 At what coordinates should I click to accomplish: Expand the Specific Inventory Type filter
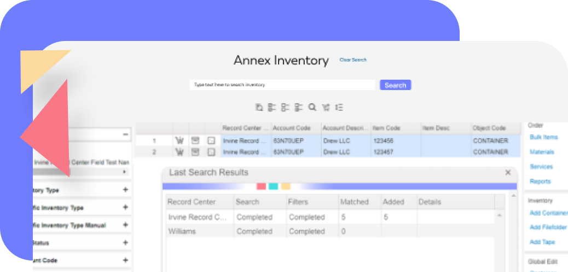tap(125, 207)
